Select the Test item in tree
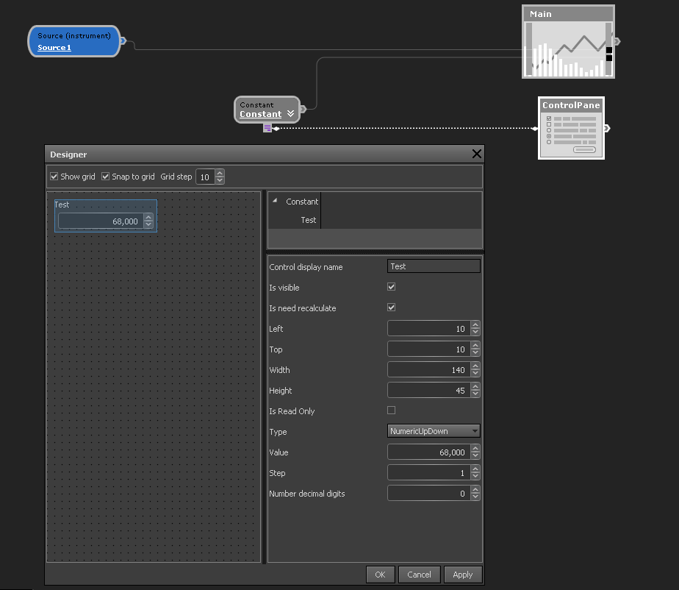The height and width of the screenshot is (590, 679). point(308,220)
